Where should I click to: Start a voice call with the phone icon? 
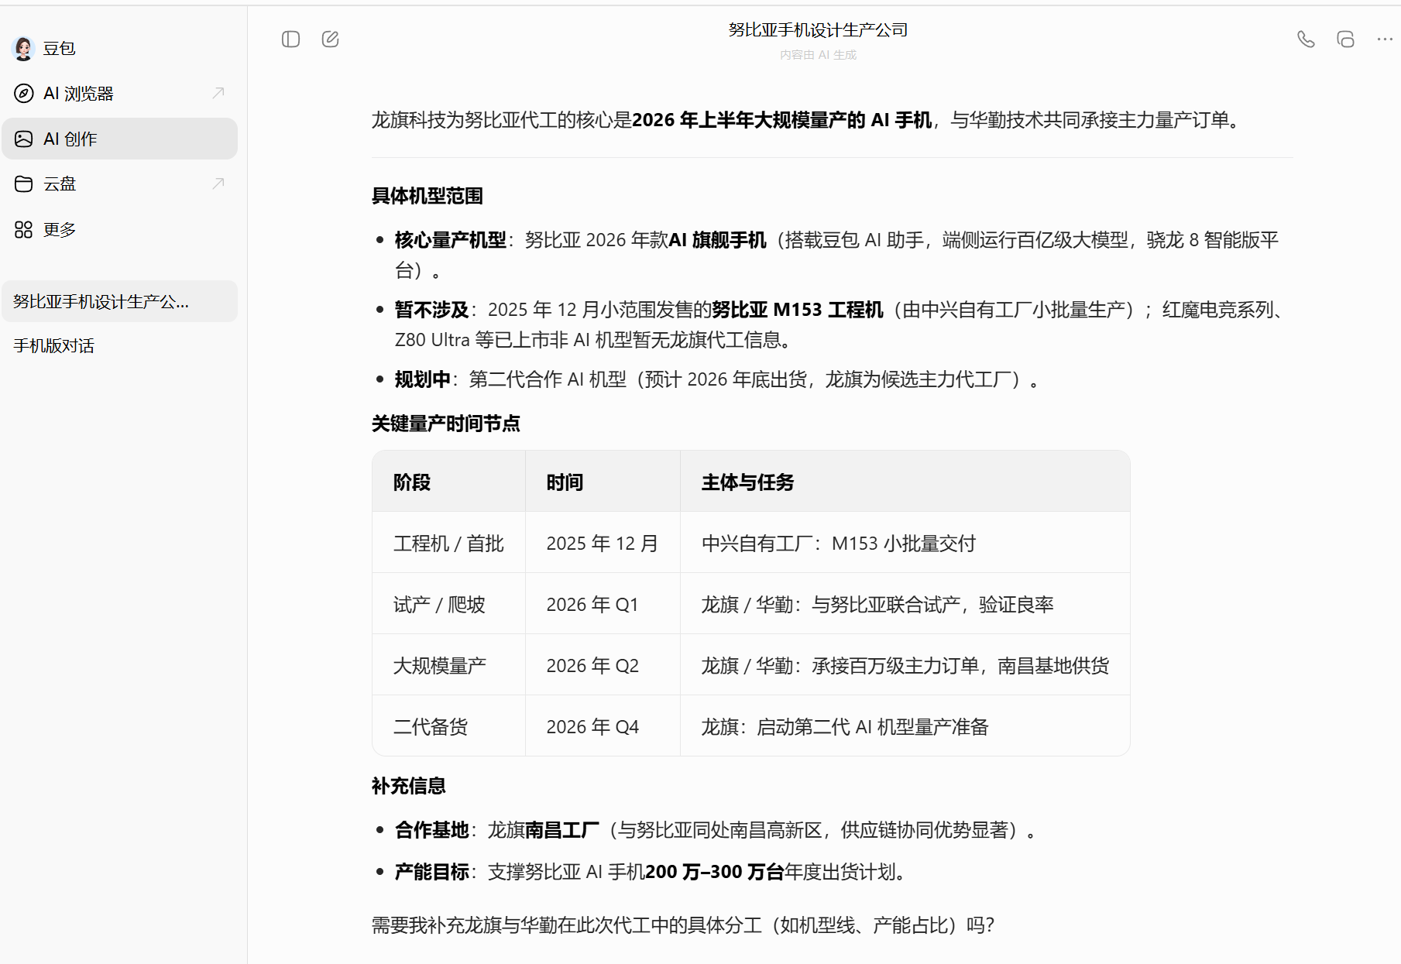tap(1306, 39)
